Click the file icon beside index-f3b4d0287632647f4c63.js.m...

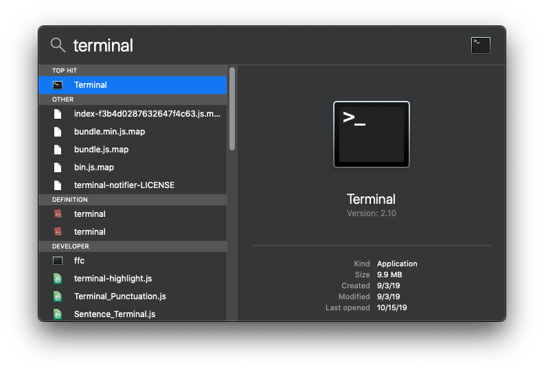(x=58, y=114)
